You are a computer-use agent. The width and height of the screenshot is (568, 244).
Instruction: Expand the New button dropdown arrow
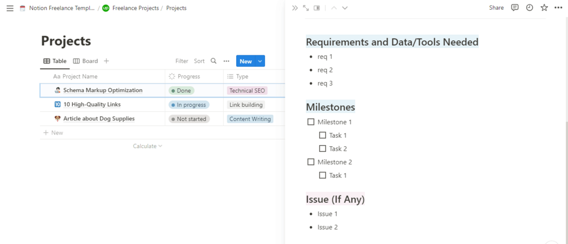coord(260,61)
